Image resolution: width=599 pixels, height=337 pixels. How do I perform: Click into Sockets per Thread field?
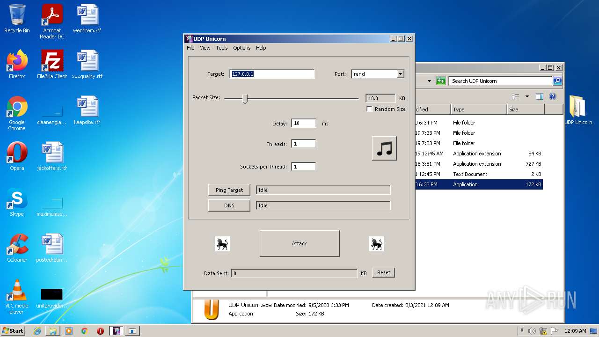coord(304,167)
